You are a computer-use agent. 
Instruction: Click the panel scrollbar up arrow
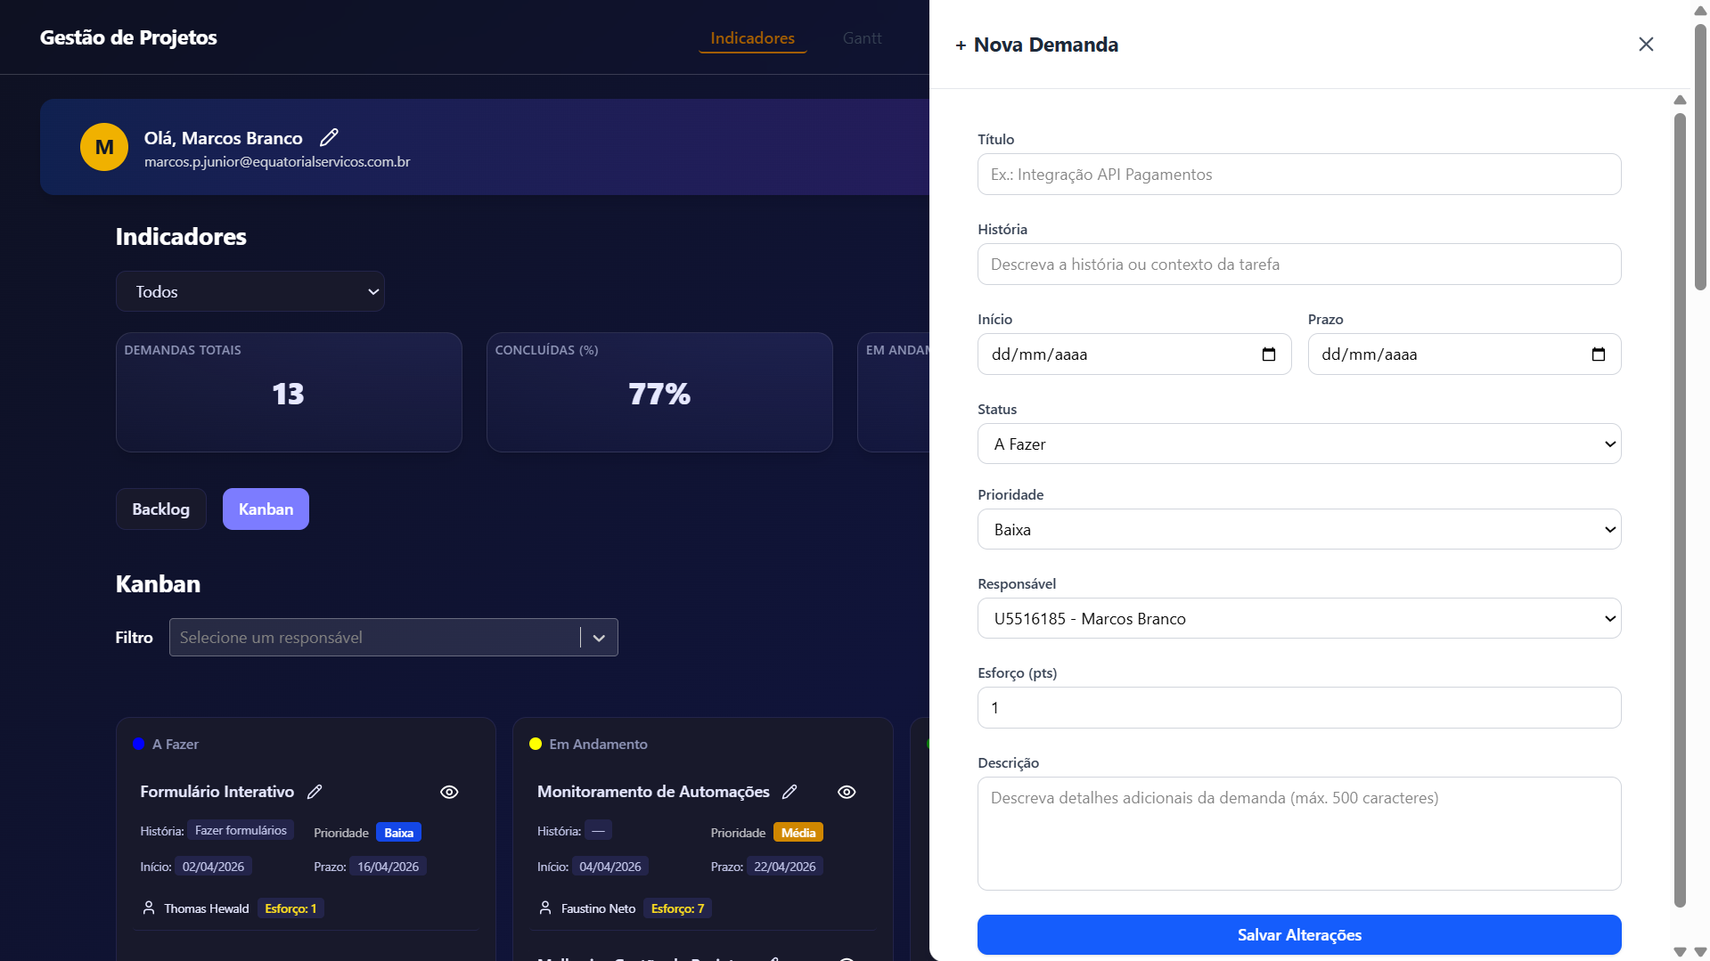click(x=1680, y=100)
